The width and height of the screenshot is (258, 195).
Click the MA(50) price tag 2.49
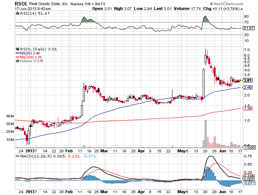click(x=247, y=88)
